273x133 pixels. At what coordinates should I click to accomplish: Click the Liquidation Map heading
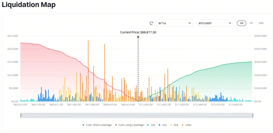(x=29, y=5)
